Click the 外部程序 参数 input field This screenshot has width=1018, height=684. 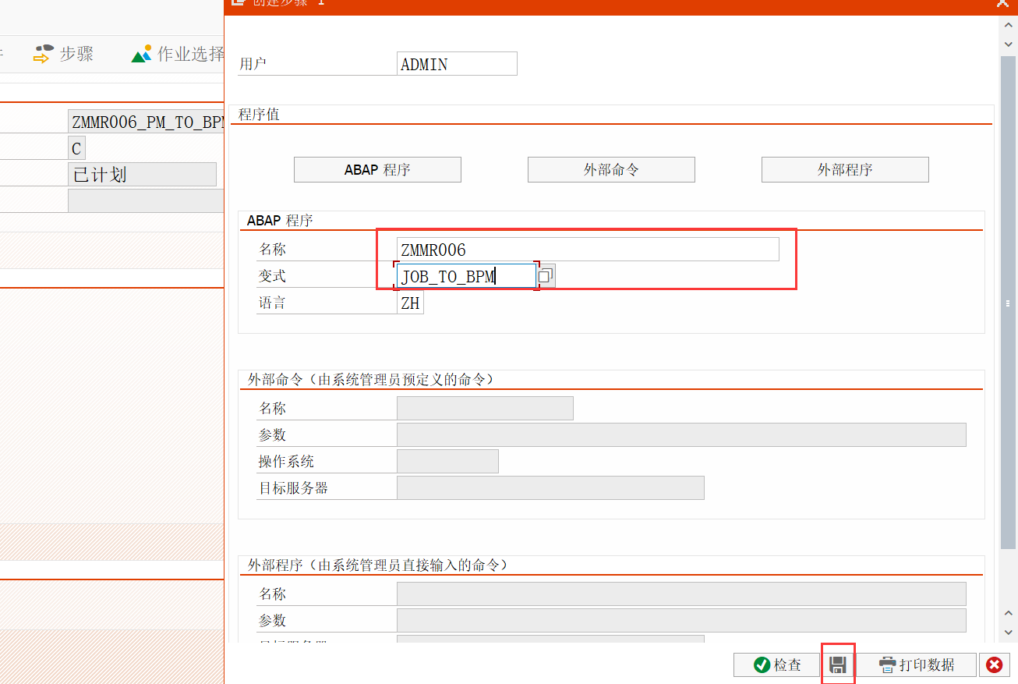(x=681, y=621)
